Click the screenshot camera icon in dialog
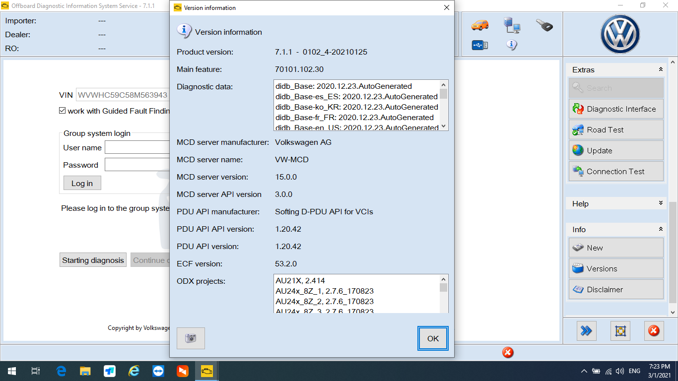The width and height of the screenshot is (678, 381). [191, 338]
